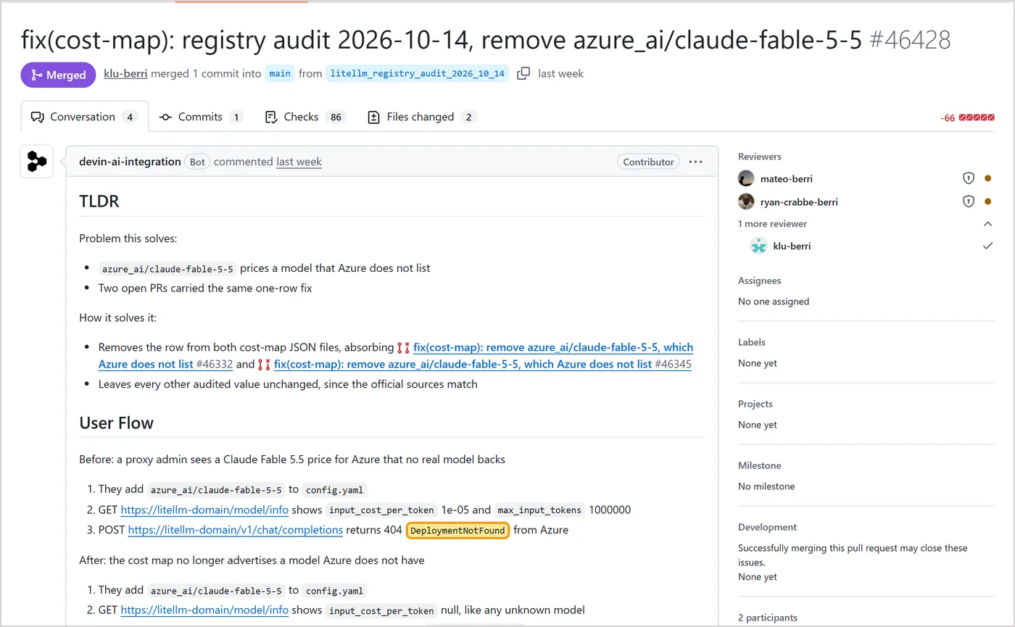Click the Merged status badge
Viewport: 1015px width, 627px height.
58,75
